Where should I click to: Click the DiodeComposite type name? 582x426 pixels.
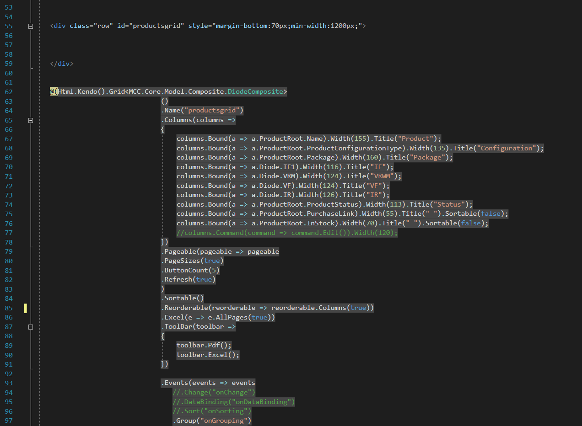255,92
